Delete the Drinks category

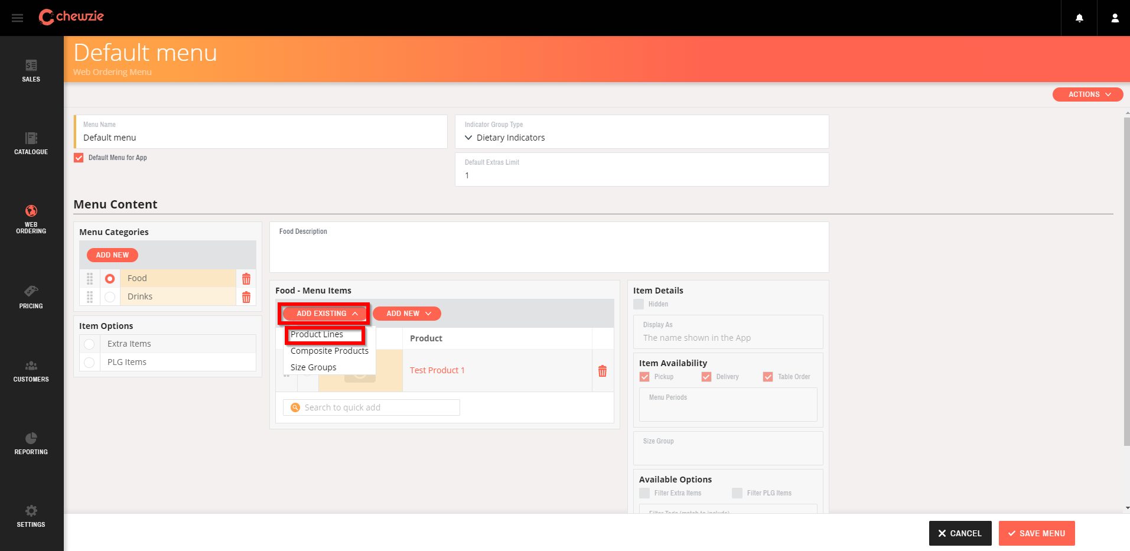pyautogui.click(x=246, y=297)
